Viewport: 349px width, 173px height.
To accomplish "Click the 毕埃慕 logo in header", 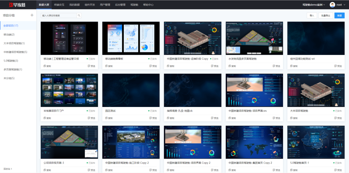I will tap(17, 5).
